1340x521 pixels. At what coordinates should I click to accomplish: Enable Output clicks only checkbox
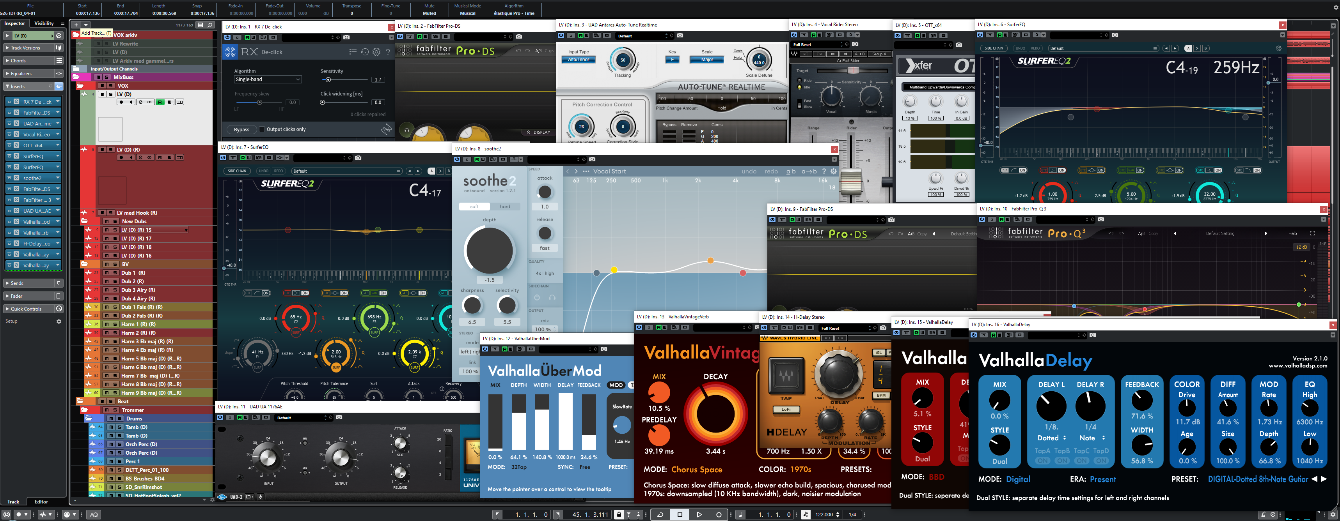point(262,129)
